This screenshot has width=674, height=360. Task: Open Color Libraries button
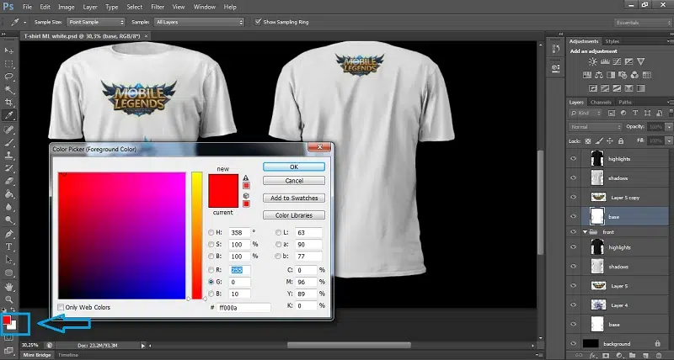(294, 215)
